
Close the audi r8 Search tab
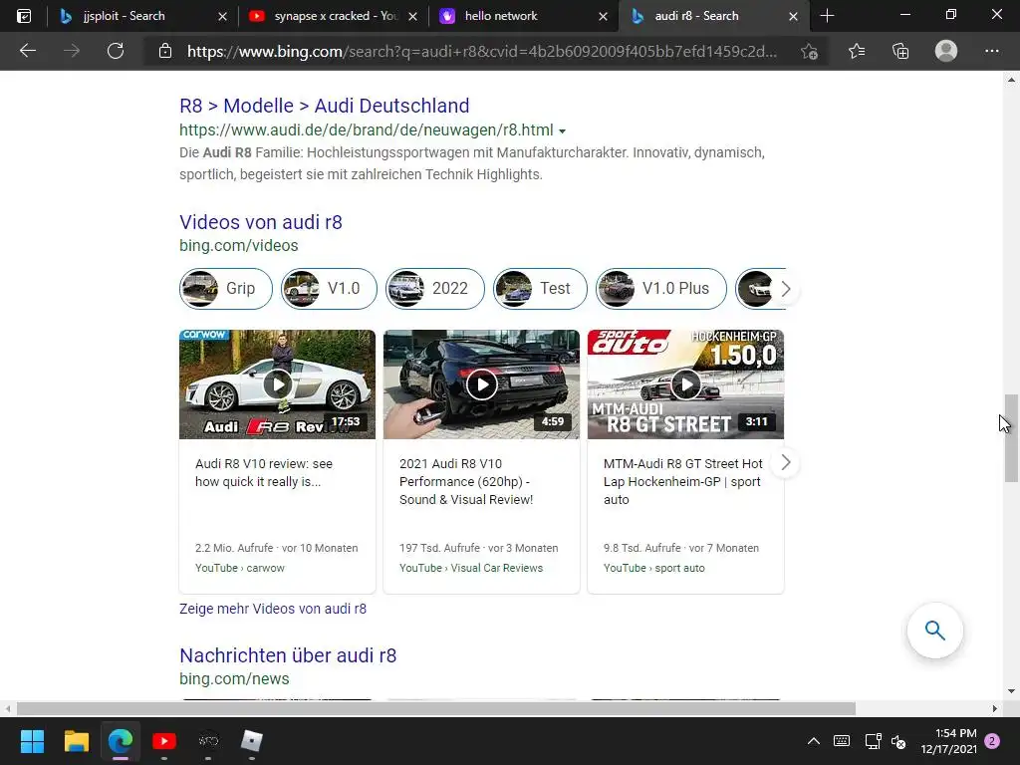[793, 16]
